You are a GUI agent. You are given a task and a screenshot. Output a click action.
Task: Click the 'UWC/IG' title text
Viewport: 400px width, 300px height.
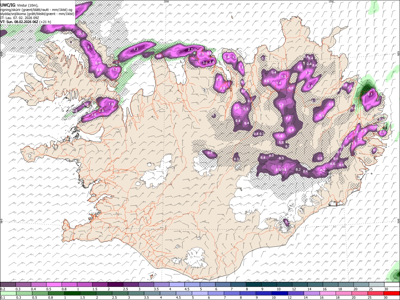(7, 5)
